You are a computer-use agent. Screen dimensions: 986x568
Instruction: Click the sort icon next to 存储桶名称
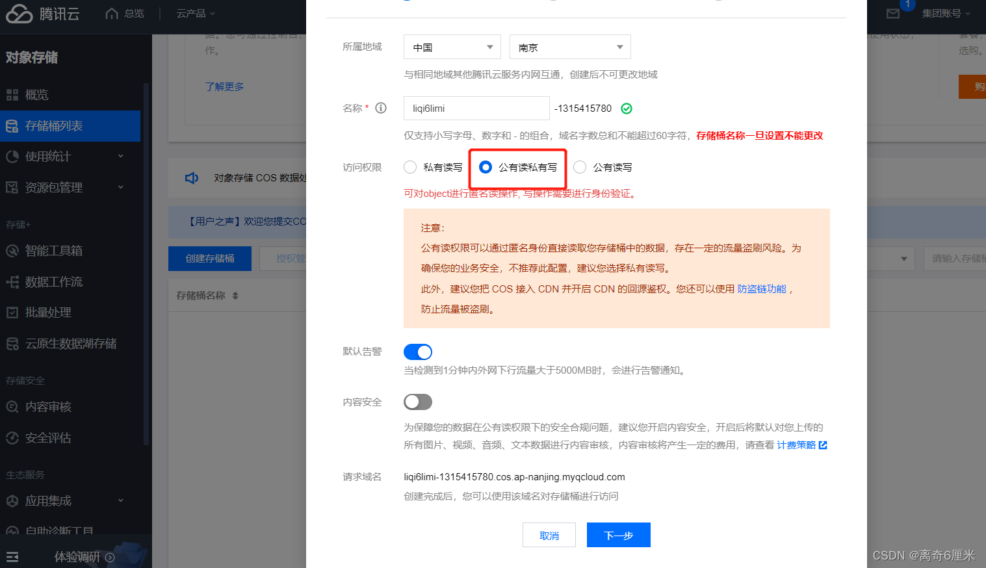coord(235,296)
